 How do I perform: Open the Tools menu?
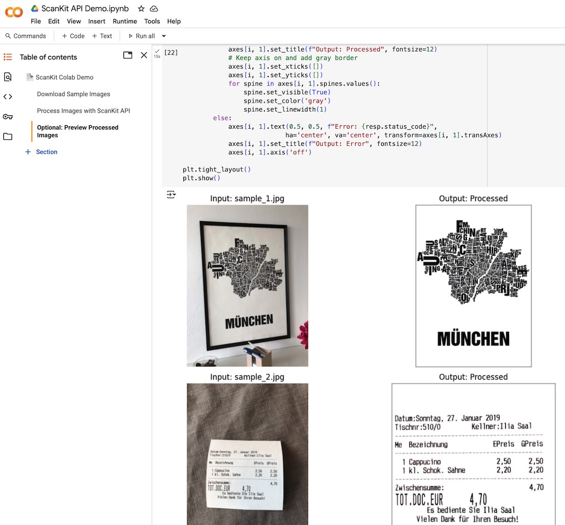tap(152, 21)
